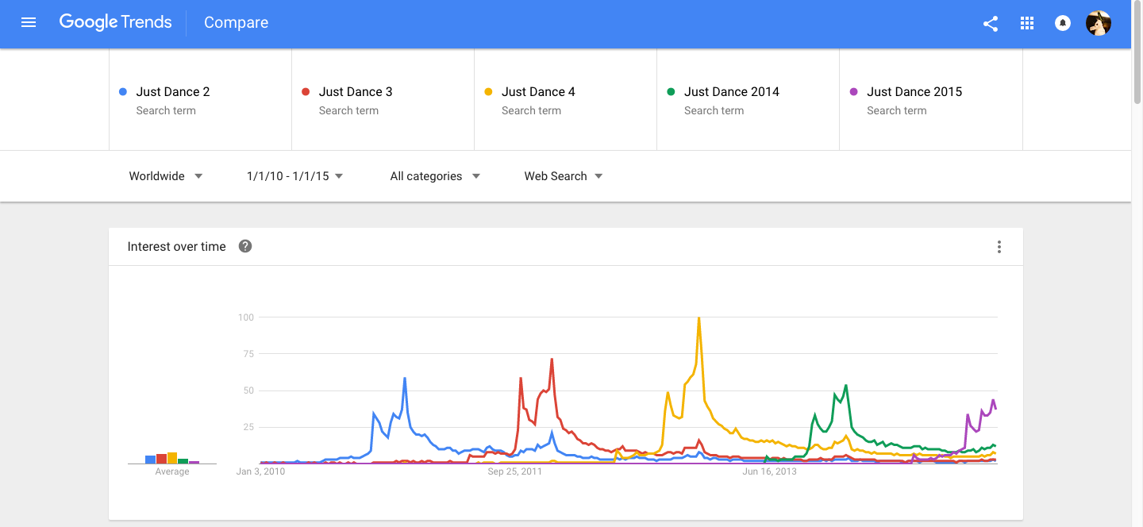
Task: Click the yellow peak at 100 on chart
Action: 698,319
